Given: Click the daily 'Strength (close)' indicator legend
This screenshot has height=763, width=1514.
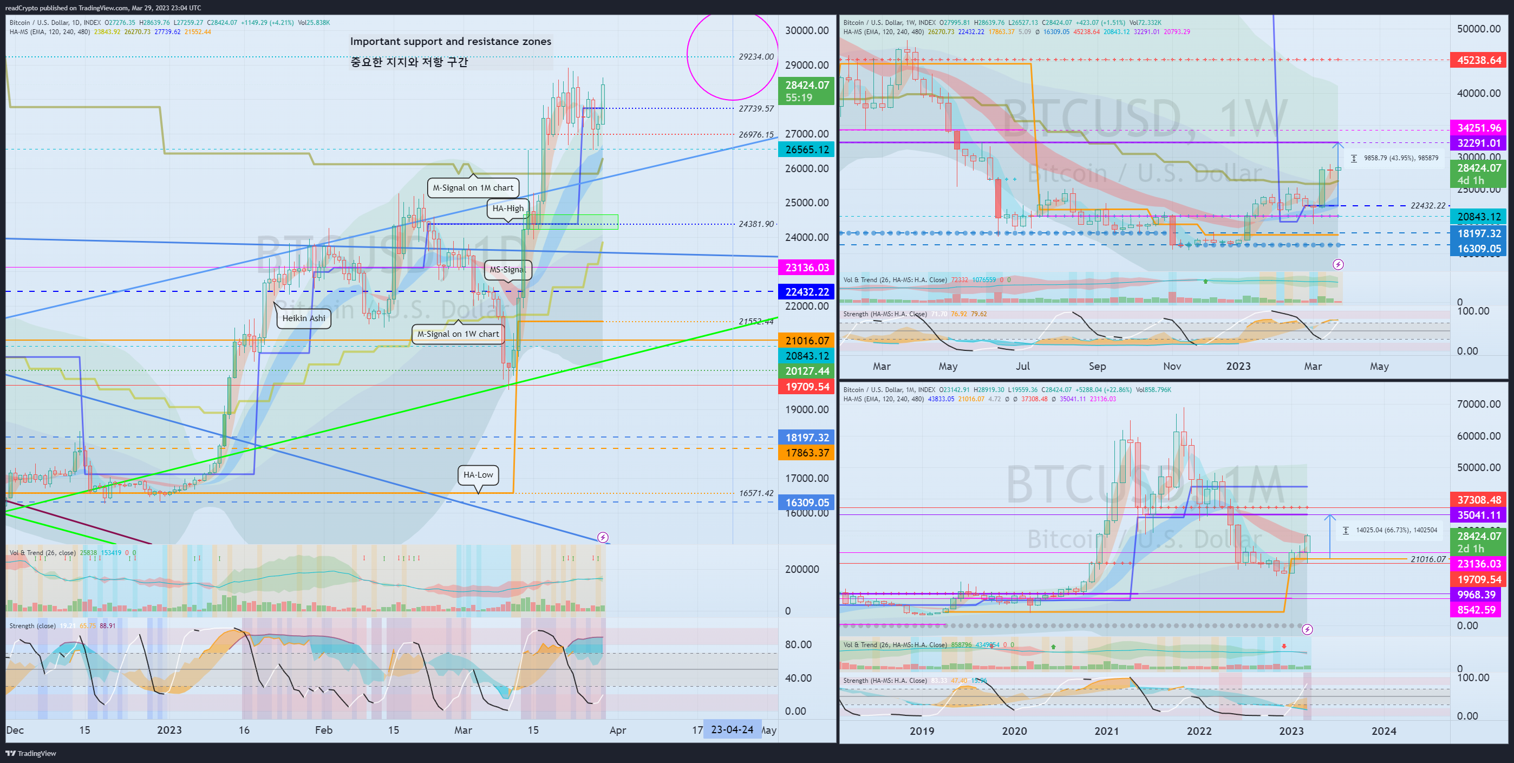Looking at the screenshot, I should click(x=32, y=626).
